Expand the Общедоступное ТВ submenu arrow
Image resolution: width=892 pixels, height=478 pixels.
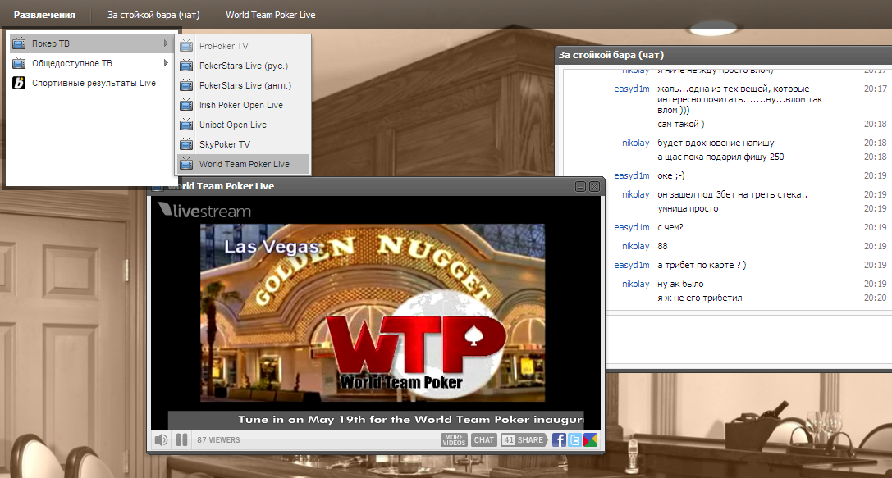pos(167,63)
